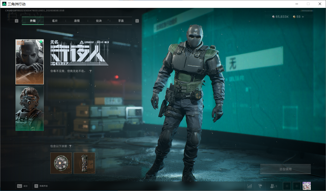Viewport: 326px width, 191px height.
Task: Select the 表情 tab
Action: click(x=77, y=21)
